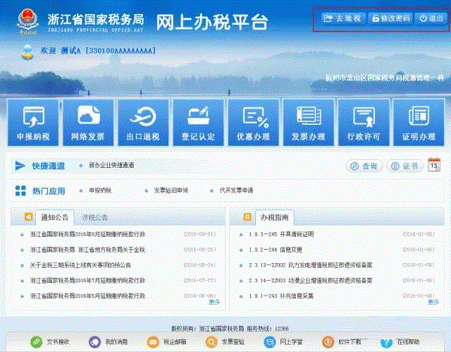Click the welcome text 测试A [330100AAAAAAAAA]
Viewport: 451px width, 352px height.
(x=108, y=51)
